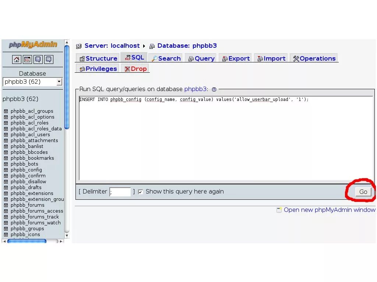This screenshot has width=377, height=282.
Task: Open the Drop tab
Action: tap(135, 69)
